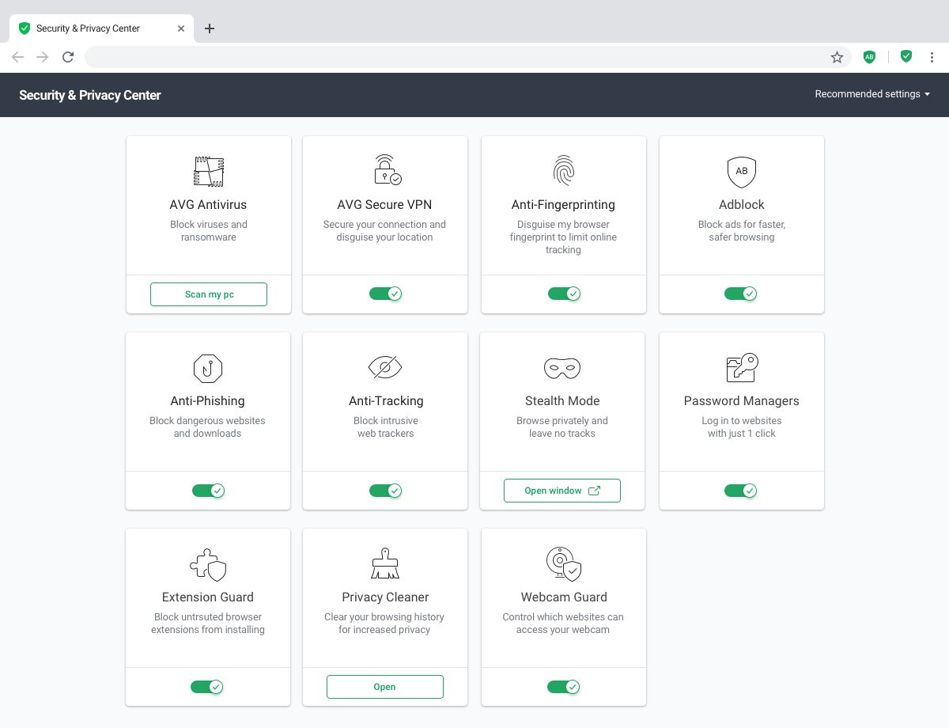Click the Extension Guard title text
949x728 pixels.
[208, 597]
